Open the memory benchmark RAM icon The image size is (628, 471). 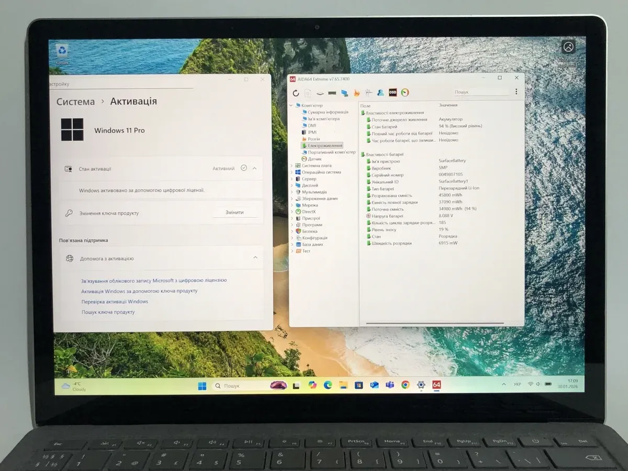coord(332,93)
